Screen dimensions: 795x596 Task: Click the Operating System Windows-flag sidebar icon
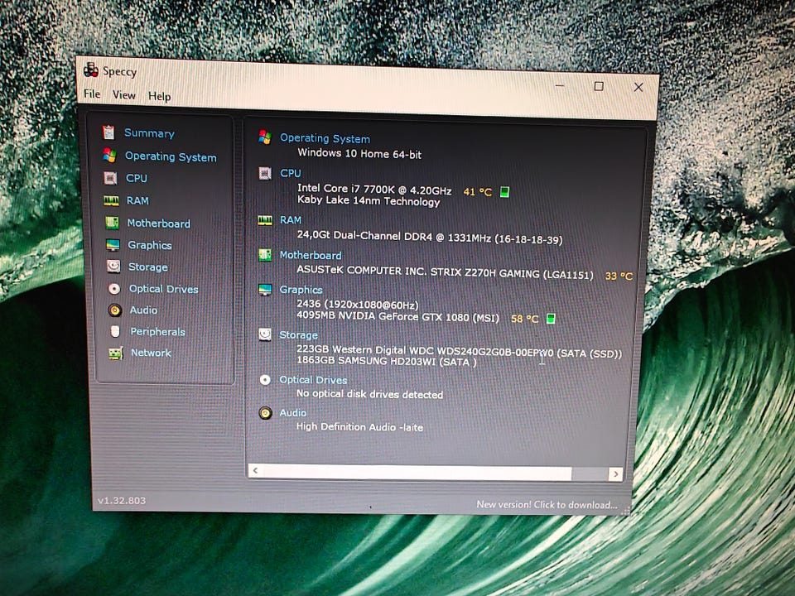coord(109,155)
